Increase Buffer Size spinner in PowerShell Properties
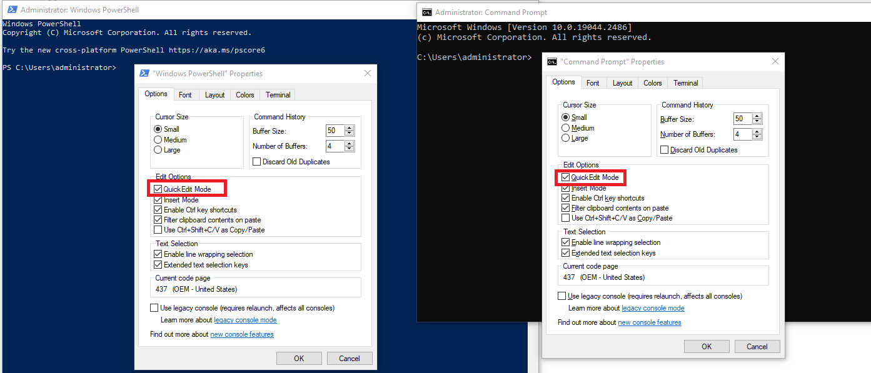The height and width of the screenshot is (373, 871). pos(350,127)
